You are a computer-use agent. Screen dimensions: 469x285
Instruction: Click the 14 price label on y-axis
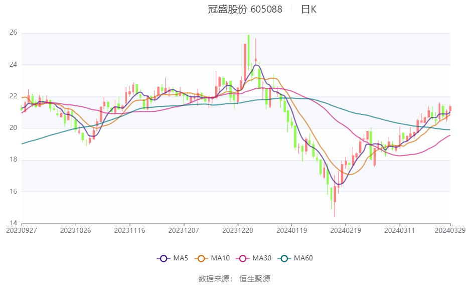(13, 223)
